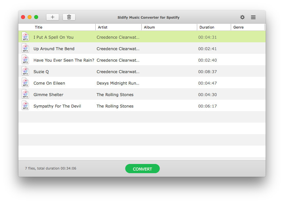
Task: Click the Album column header
Action: (150, 27)
